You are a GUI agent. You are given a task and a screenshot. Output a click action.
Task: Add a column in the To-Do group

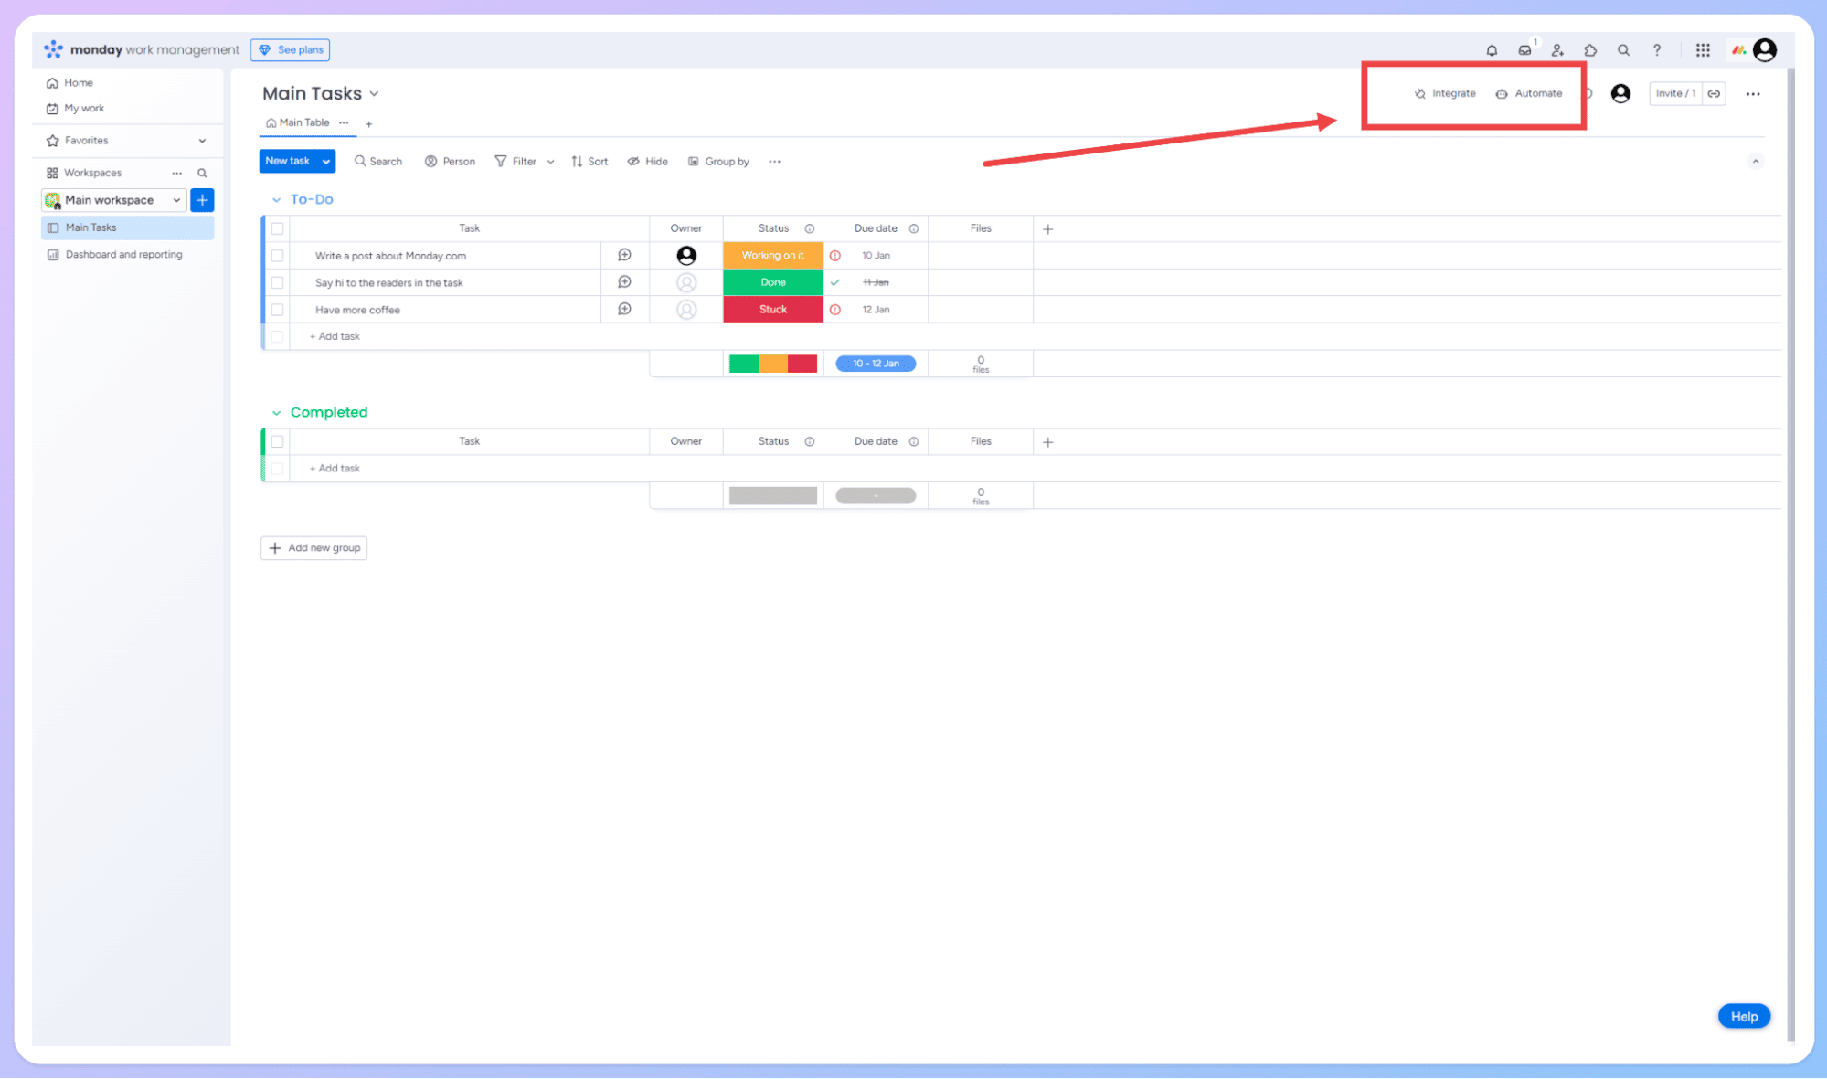click(1047, 228)
